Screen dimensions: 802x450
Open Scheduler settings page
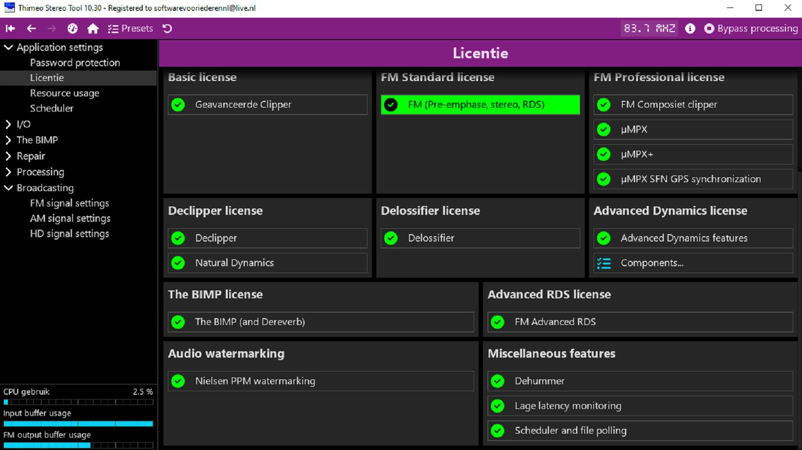click(x=52, y=108)
